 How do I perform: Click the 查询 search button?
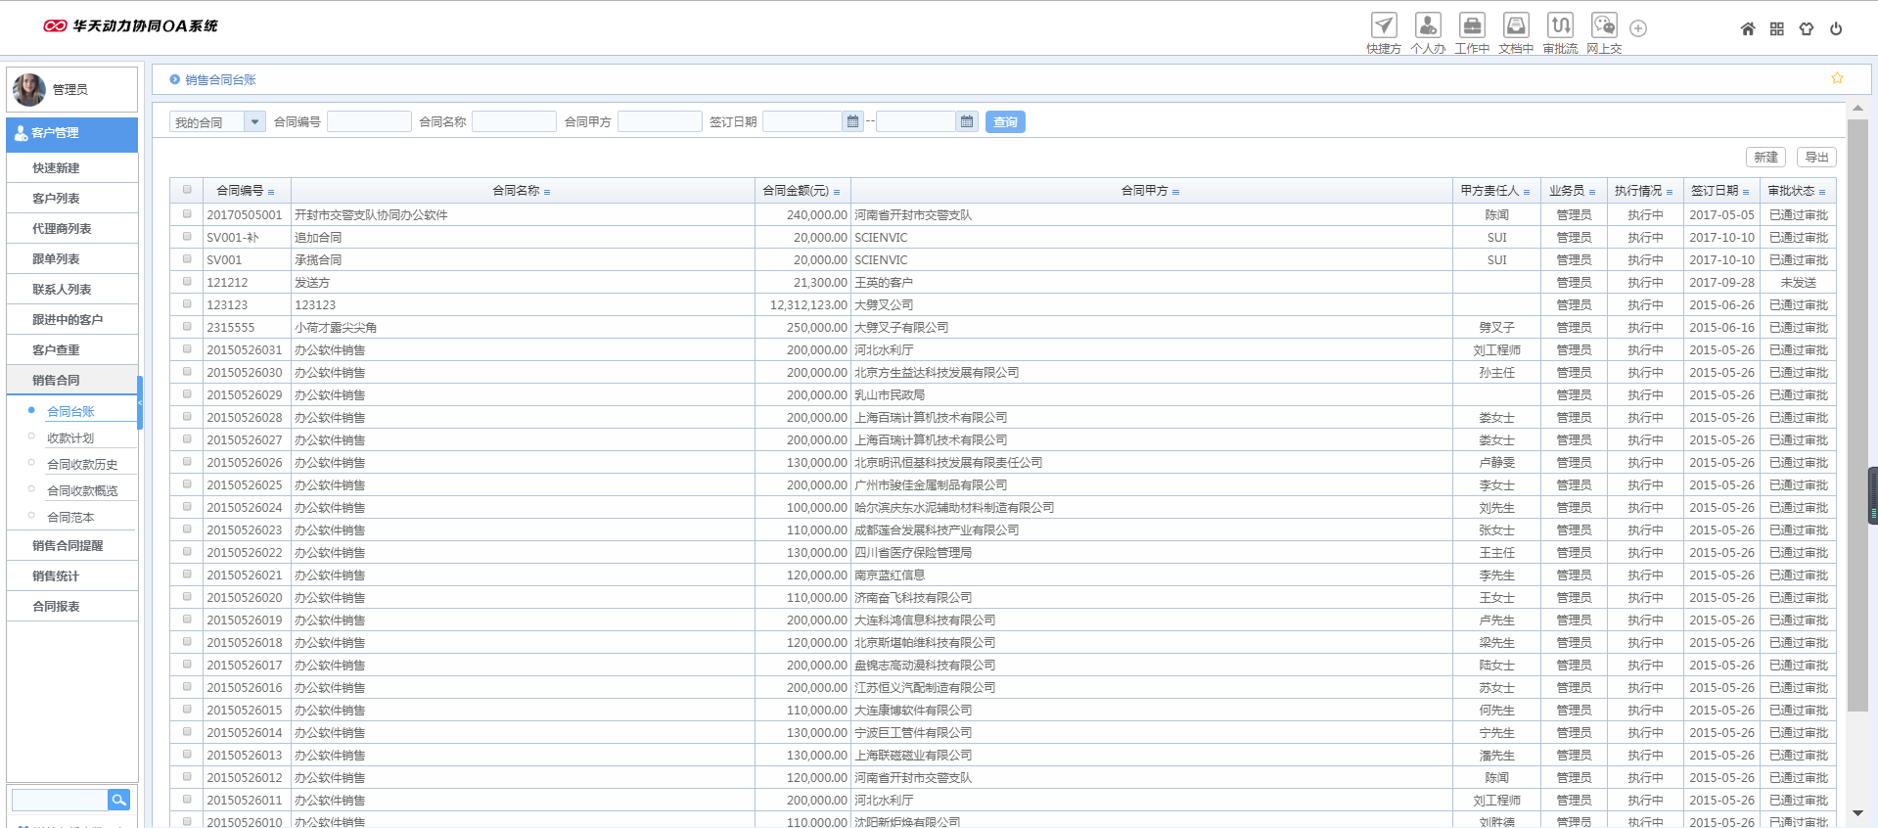pos(1005,121)
